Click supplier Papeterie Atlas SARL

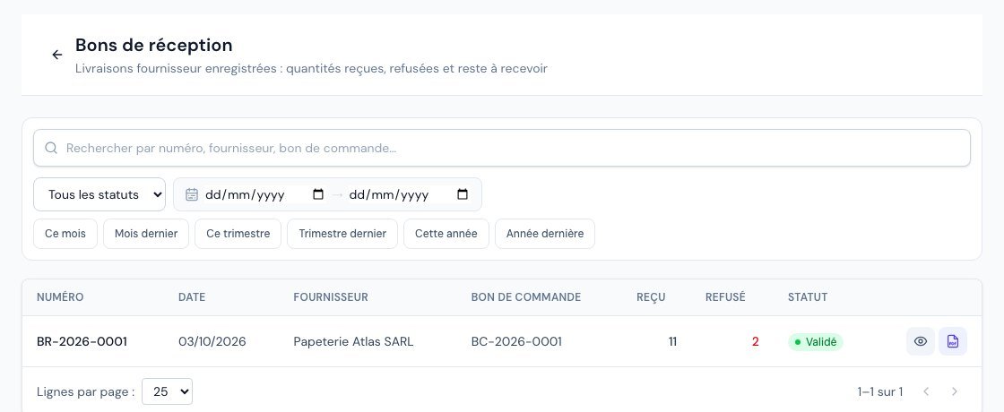[353, 341]
